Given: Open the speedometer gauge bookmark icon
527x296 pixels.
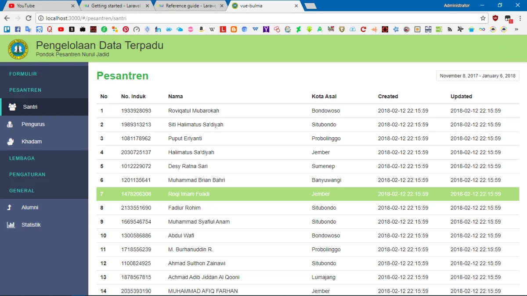Looking at the screenshot, I should click(x=137, y=29).
